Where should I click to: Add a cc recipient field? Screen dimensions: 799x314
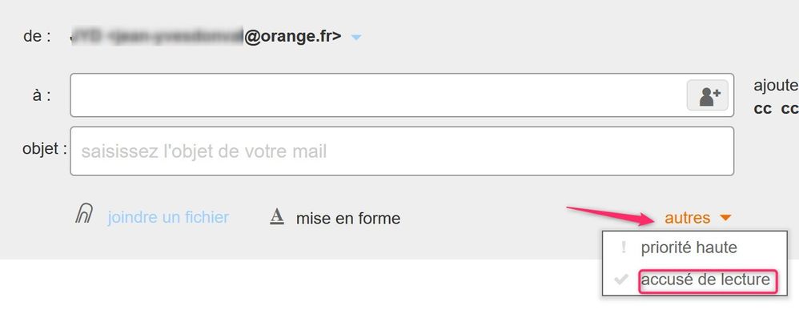pos(762,109)
